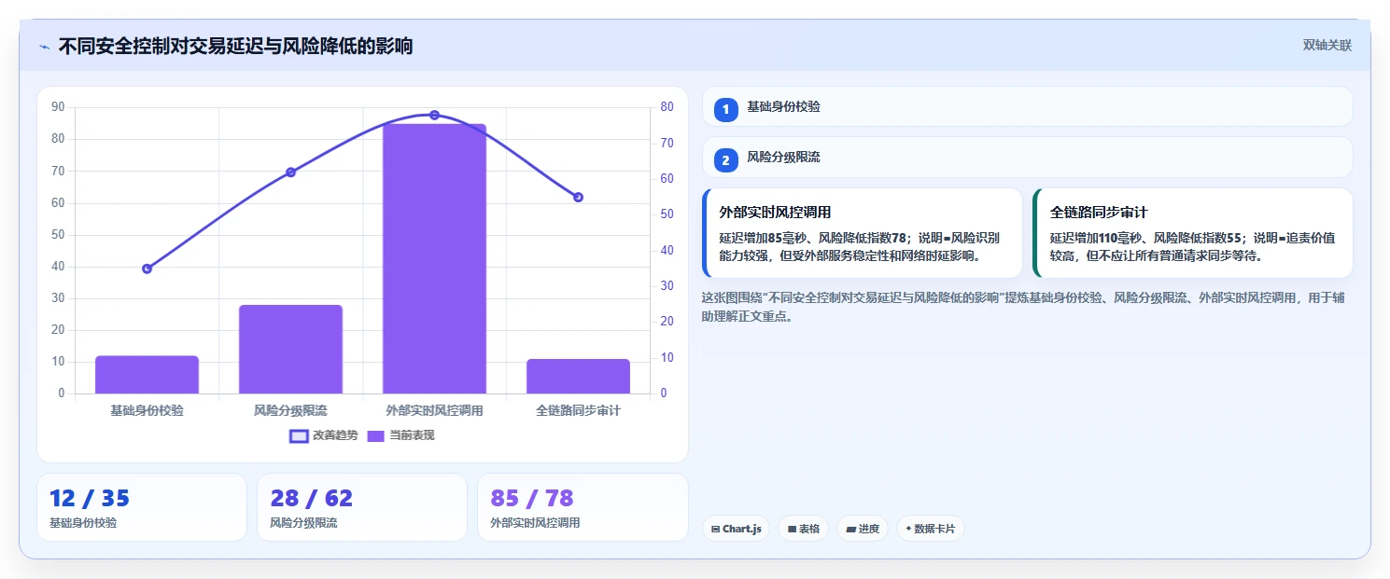Click the 当前表现 purple legend swatch
Screen dimensions: 1390x579
[375, 435]
